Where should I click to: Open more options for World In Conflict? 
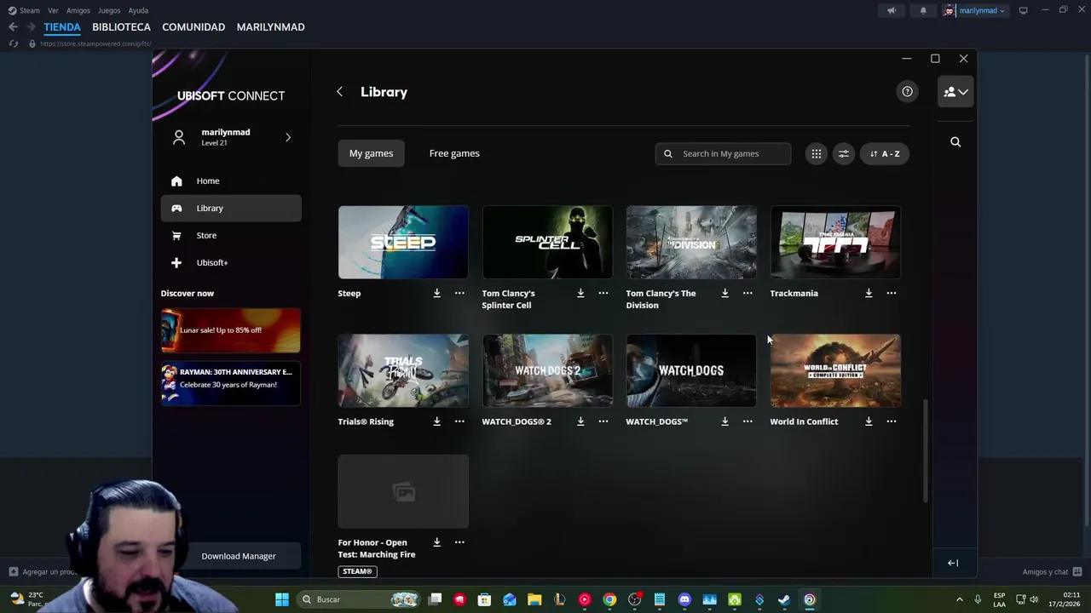892,421
